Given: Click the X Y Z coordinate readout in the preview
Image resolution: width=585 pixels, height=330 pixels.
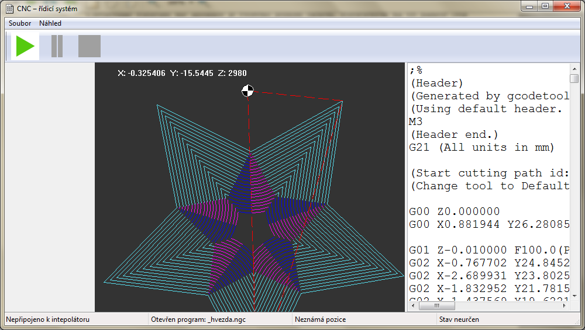Looking at the screenshot, I should [x=182, y=73].
